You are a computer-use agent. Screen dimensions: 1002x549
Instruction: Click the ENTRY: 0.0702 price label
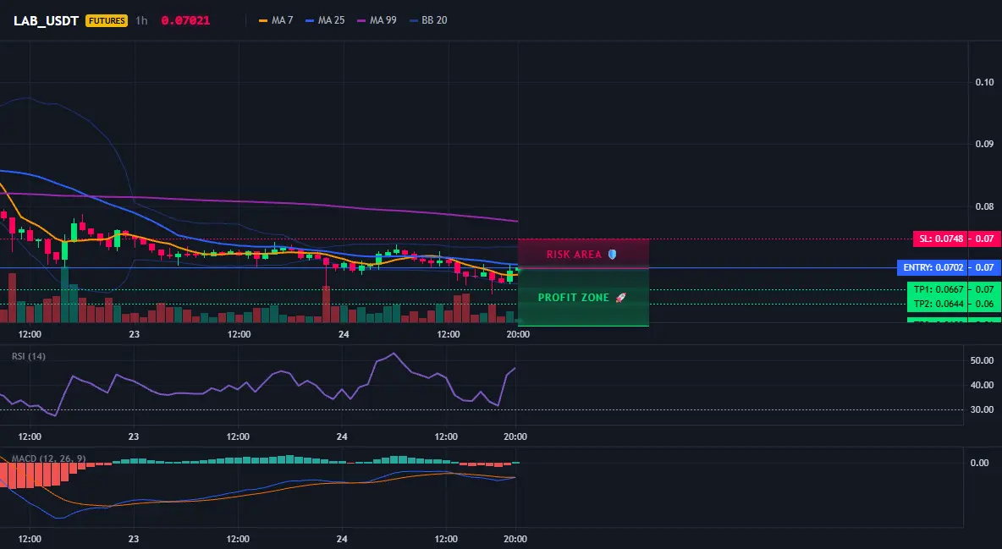coord(933,268)
